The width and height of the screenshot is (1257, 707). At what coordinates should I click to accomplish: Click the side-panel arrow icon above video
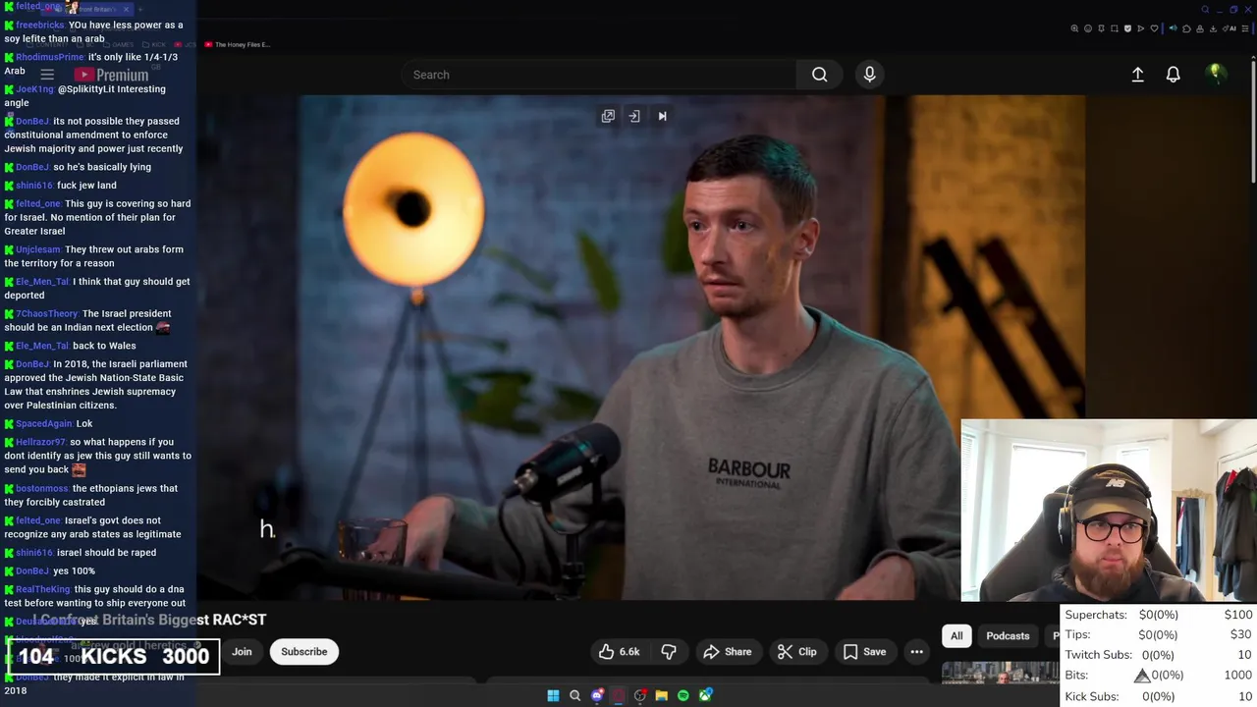click(x=634, y=116)
